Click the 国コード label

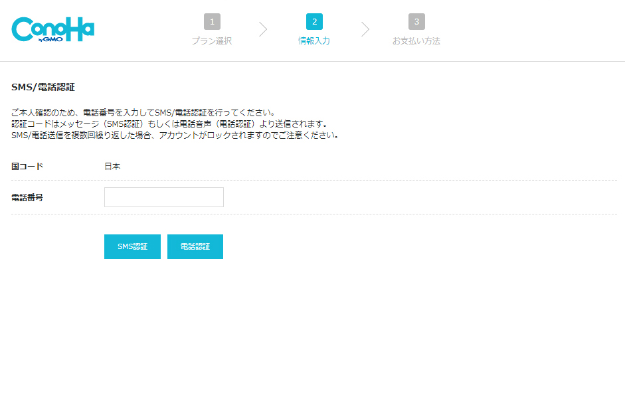[27, 166]
